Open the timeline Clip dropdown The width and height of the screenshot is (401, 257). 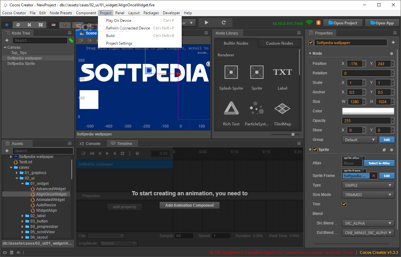point(106,235)
